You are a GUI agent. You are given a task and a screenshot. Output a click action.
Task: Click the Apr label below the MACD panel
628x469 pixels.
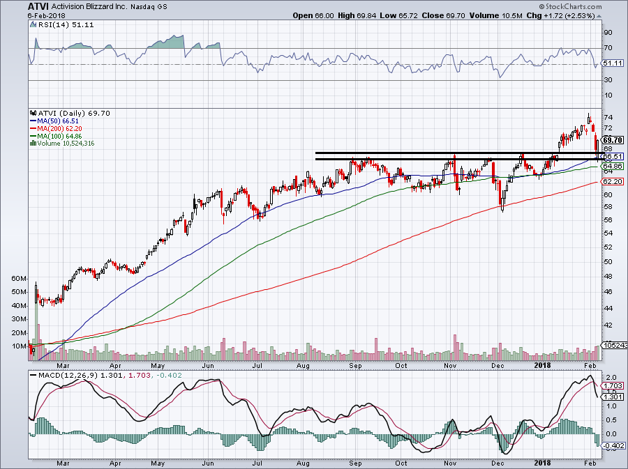tap(115, 463)
